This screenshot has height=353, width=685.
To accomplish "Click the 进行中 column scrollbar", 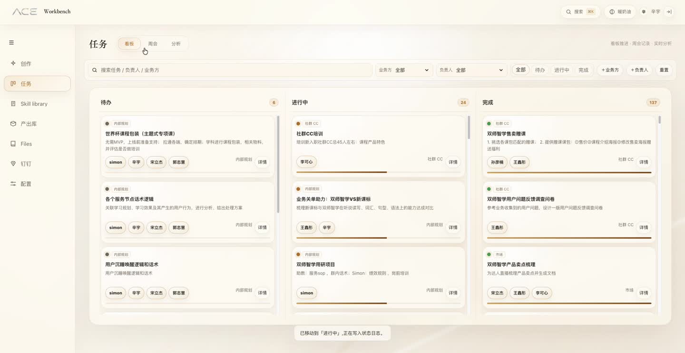I will tap(469, 127).
